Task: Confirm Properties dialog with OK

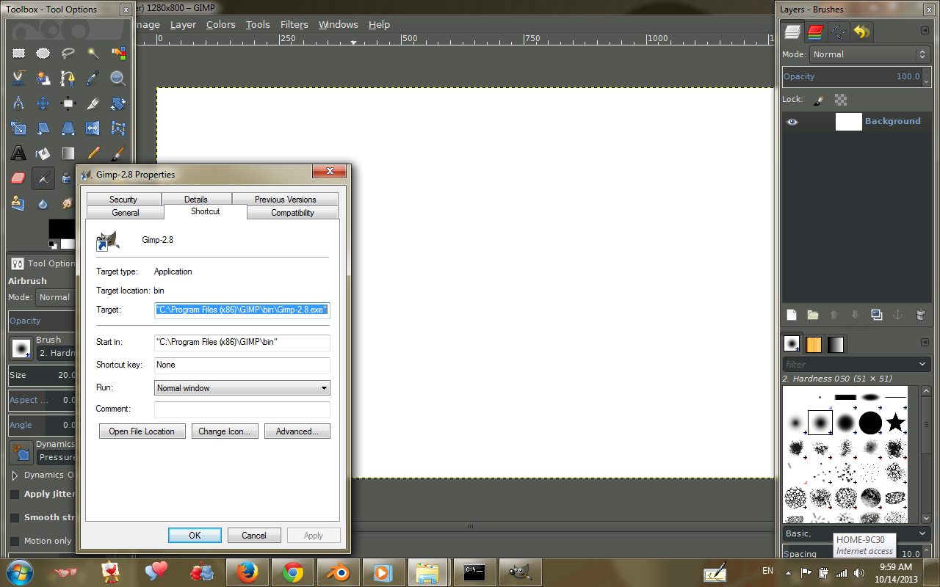Action: coord(195,536)
